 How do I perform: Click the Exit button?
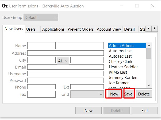coord(145,110)
